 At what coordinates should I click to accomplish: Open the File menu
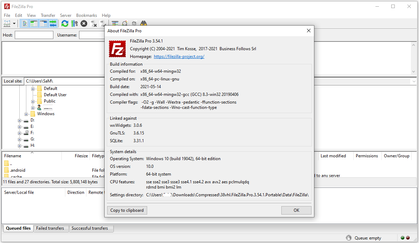point(7,15)
